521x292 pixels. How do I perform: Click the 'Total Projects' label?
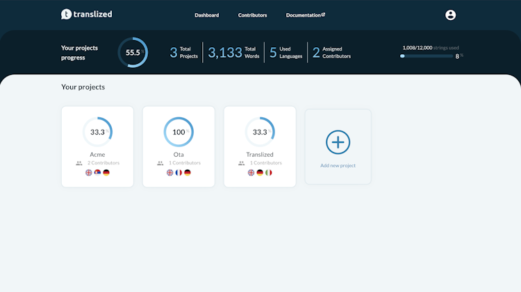point(189,53)
